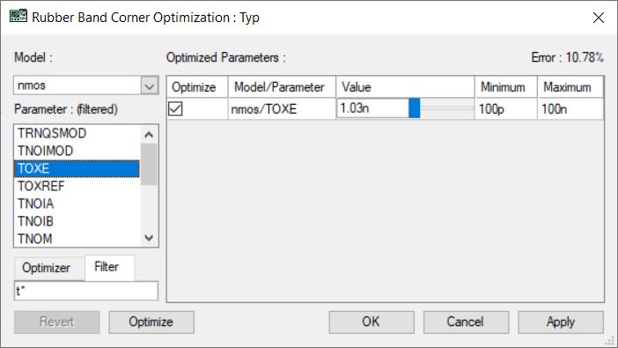Screen dimensions: 618x348
Task: Click the Minimum 100p cell
Action: [506, 109]
